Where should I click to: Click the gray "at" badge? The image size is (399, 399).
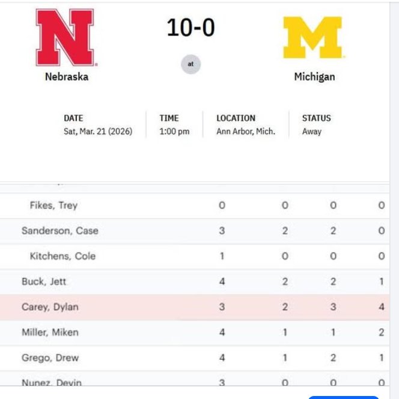coord(190,64)
